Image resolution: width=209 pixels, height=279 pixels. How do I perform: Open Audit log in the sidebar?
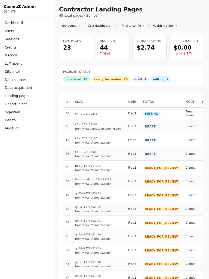pyautogui.click(x=12, y=128)
